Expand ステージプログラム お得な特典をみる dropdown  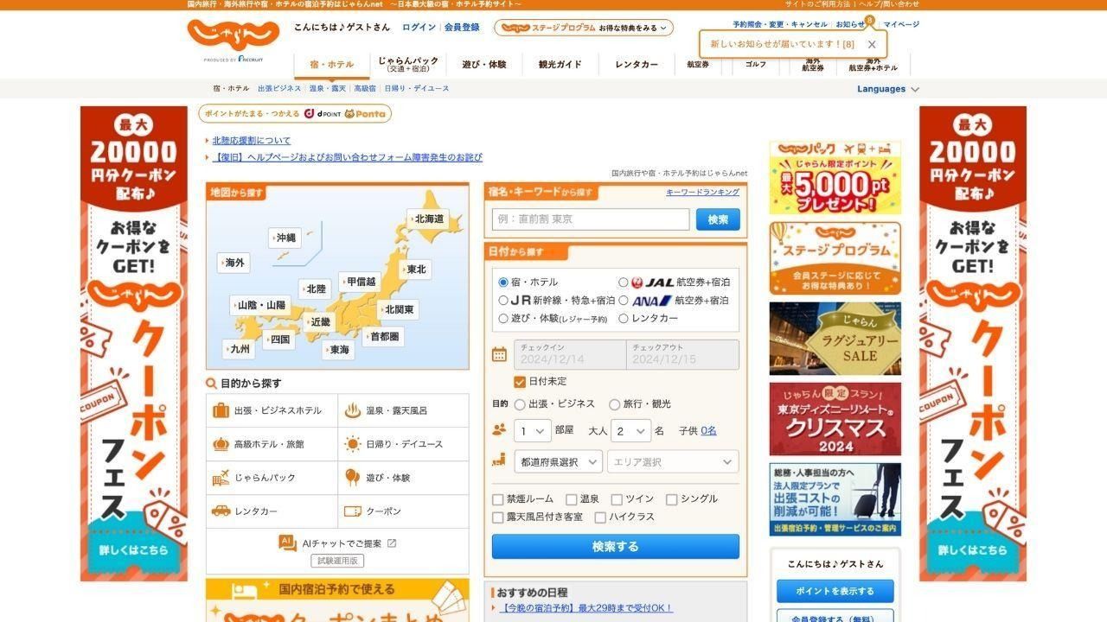(584, 28)
